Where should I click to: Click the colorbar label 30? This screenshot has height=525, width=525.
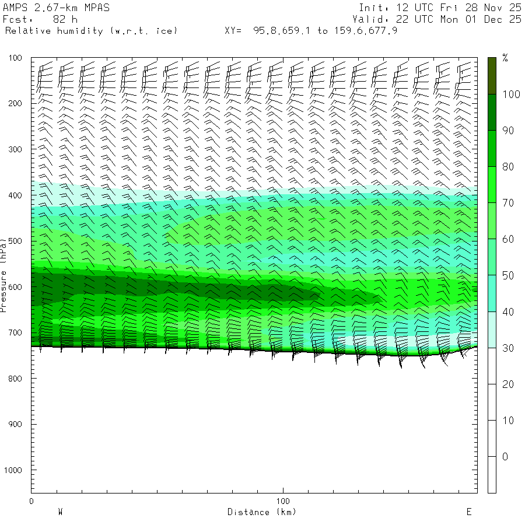pyautogui.click(x=508, y=348)
